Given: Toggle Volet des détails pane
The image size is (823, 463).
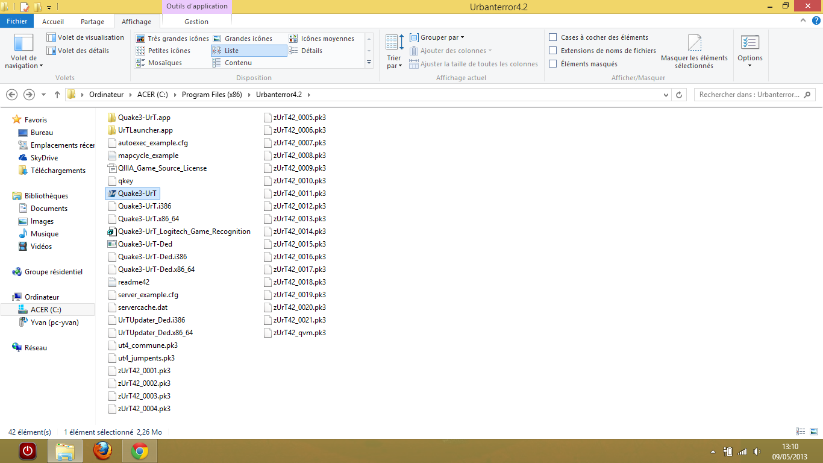Looking at the screenshot, I should (x=78, y=51).
